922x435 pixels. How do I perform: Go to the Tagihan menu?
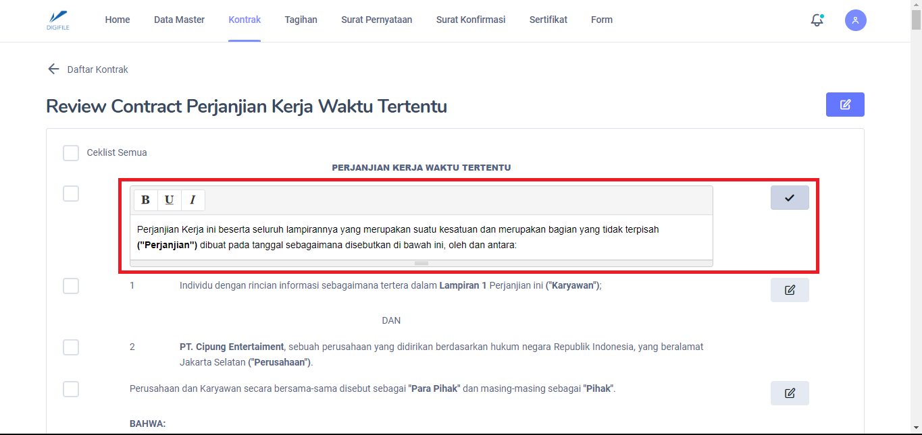tap(301, 20)
